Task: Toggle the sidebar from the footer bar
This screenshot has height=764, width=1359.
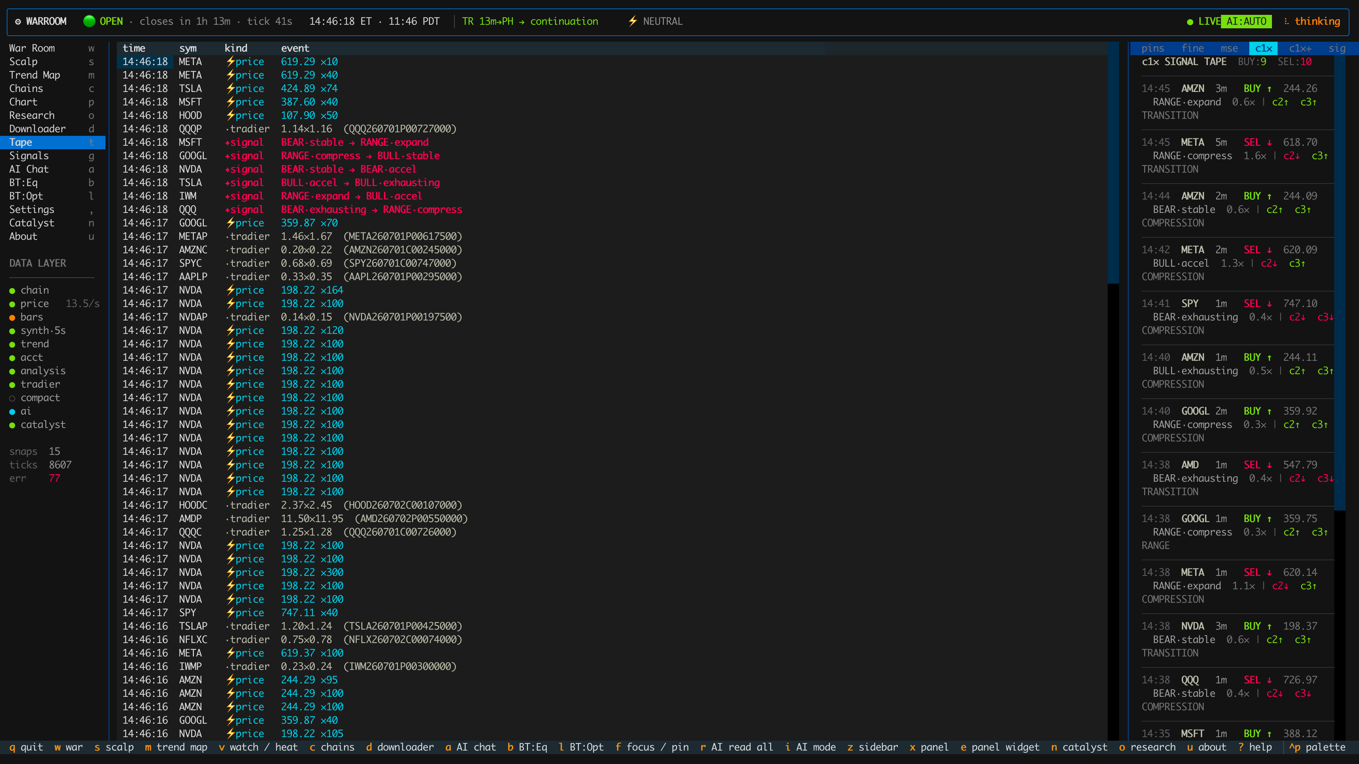Action: [873, 747]
